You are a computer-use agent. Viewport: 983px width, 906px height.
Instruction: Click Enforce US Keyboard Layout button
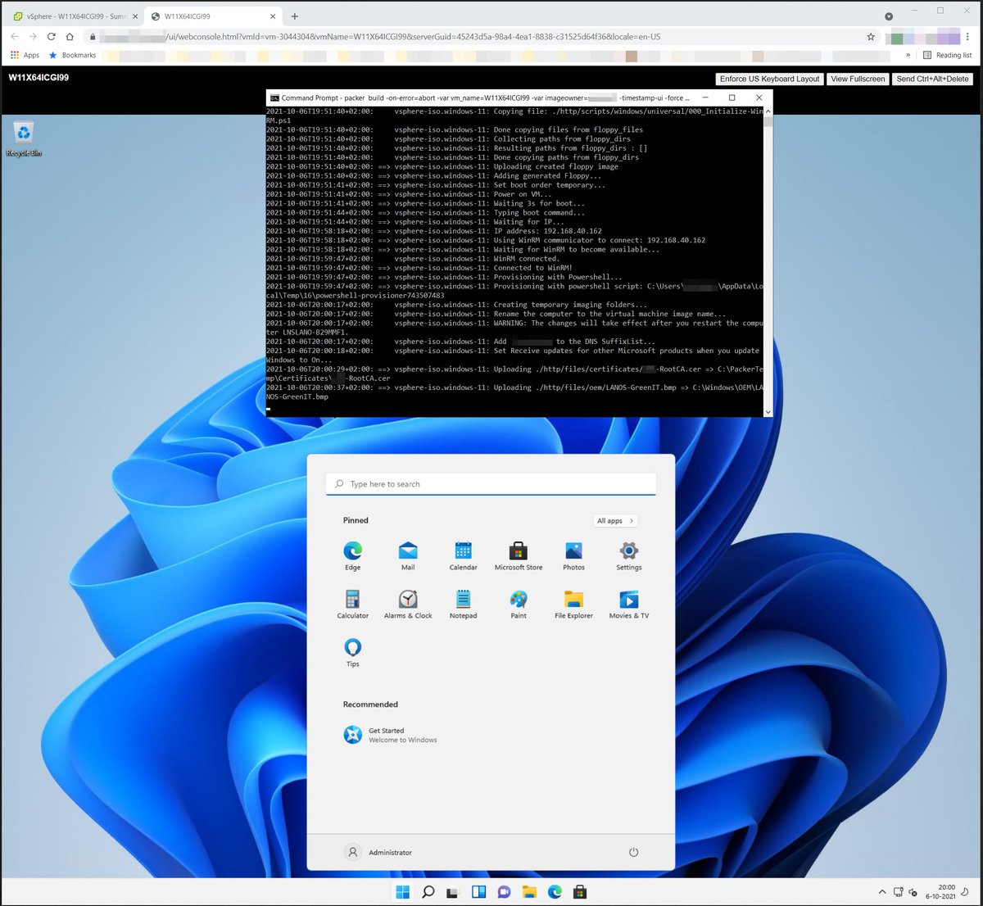769,79
